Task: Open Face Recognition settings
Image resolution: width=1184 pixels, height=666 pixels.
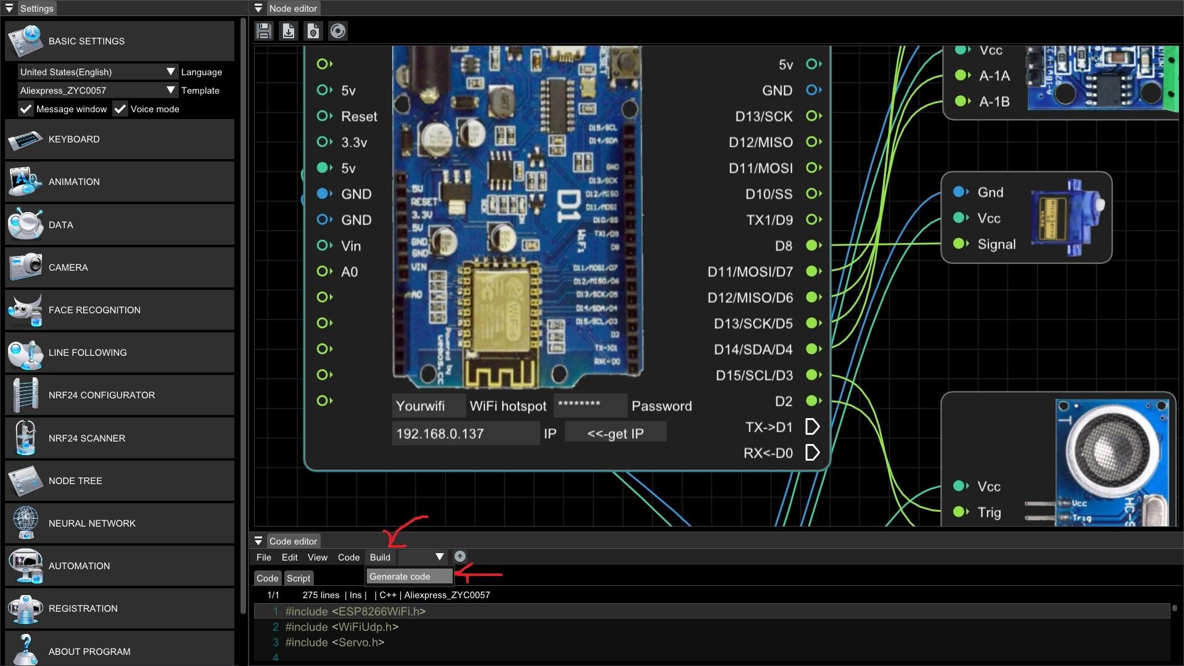Action: (x=120, y=310)
